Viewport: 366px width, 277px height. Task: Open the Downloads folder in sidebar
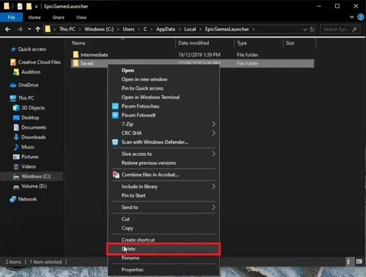pos(33,137)
